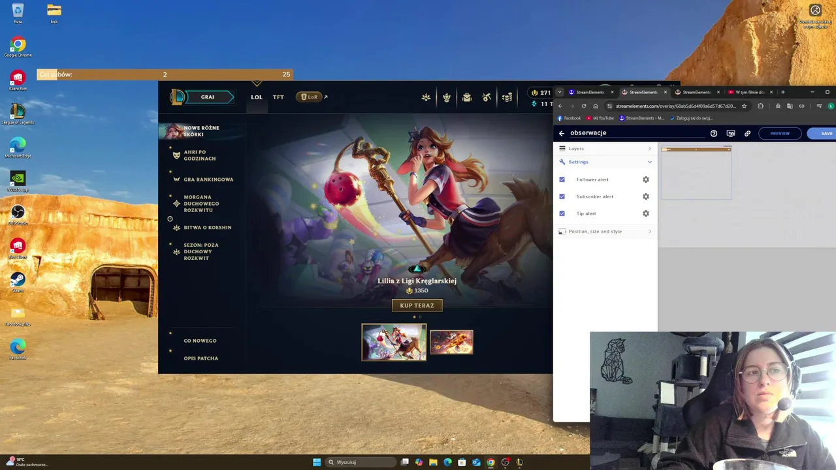Click the LoR game launcher badge

310,97
